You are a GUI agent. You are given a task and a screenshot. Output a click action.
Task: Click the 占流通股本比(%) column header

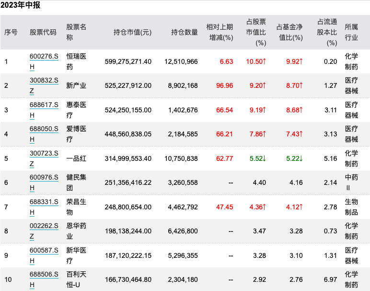click(x=327, y=32)
